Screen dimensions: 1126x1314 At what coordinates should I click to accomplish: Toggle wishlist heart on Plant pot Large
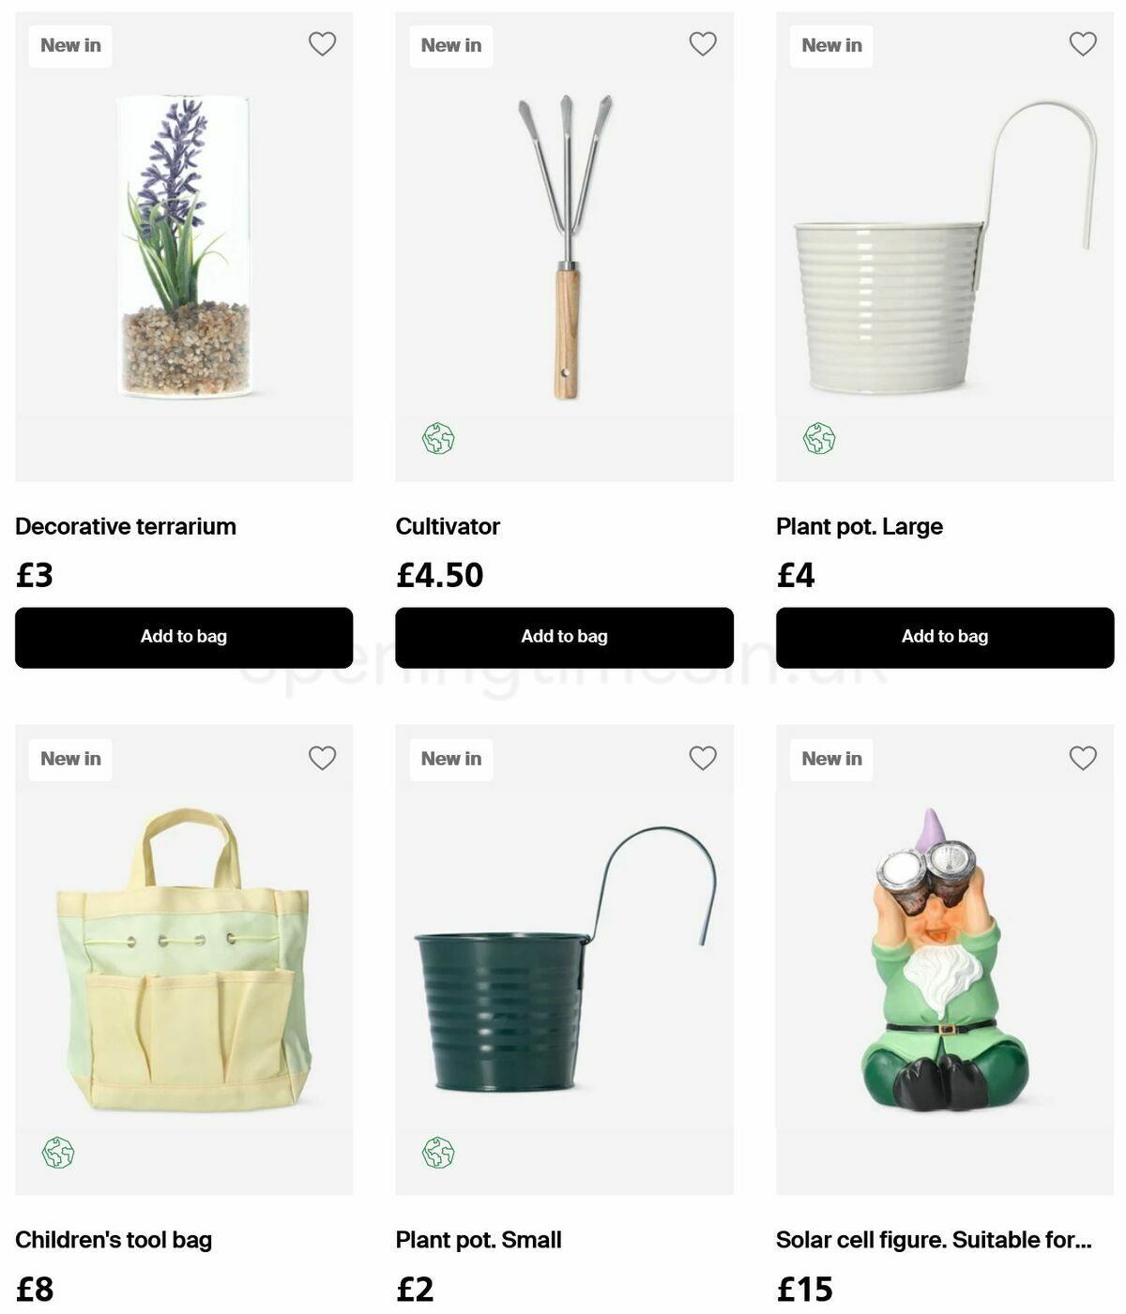(1083, 44)
